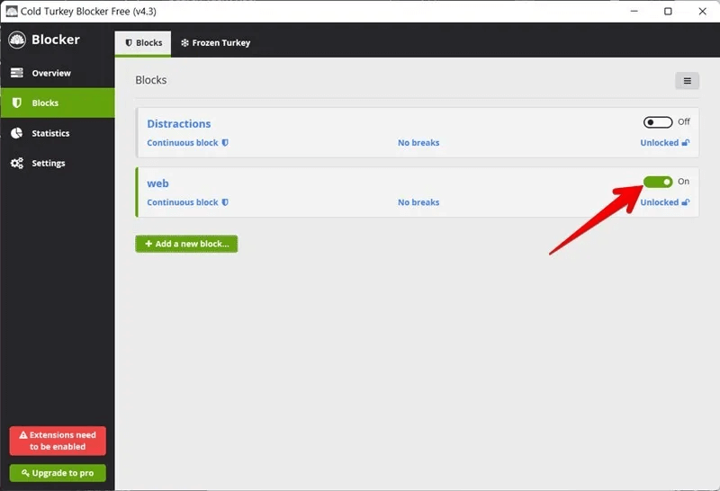
Task: Open the Overview sidebar section
Action: coord(58,73)
